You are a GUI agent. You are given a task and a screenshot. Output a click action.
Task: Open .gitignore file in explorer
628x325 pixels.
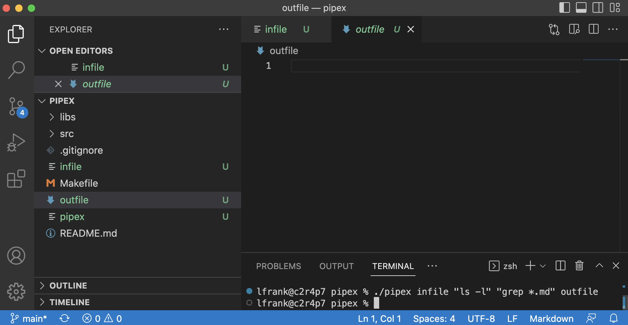(x=138, y=150)
